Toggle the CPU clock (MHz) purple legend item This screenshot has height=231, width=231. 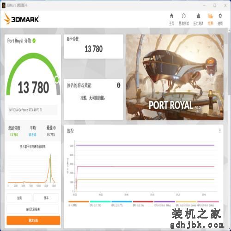(164, 204)
